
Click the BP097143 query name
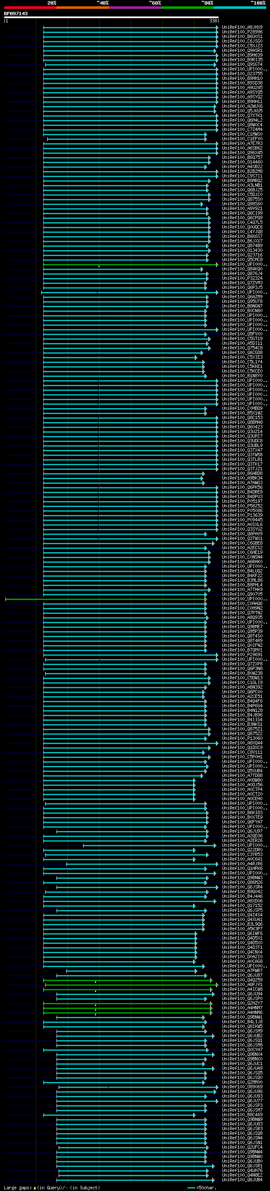pos(16,14)
